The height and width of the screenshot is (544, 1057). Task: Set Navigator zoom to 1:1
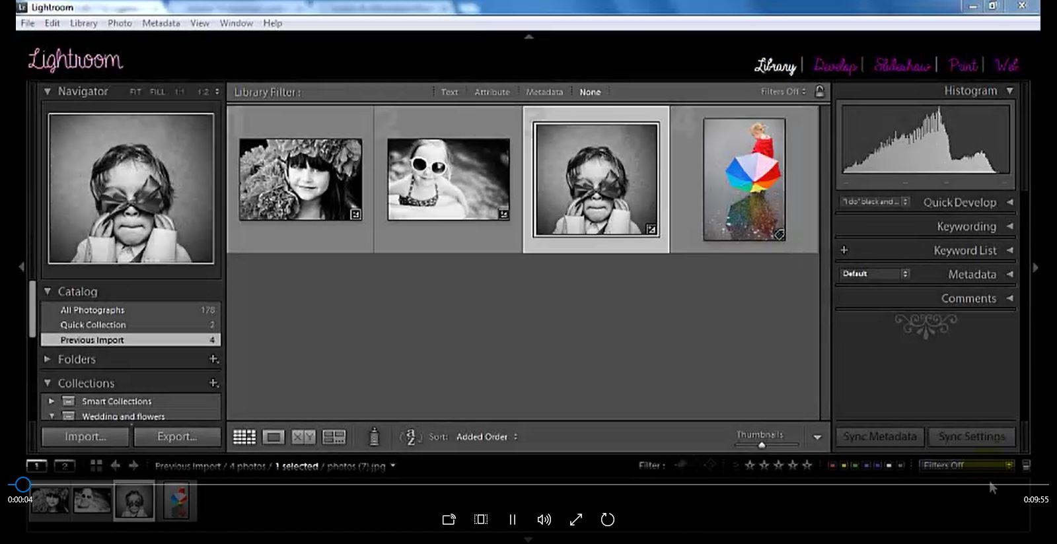pyautogui.click(x=180, y=92)
